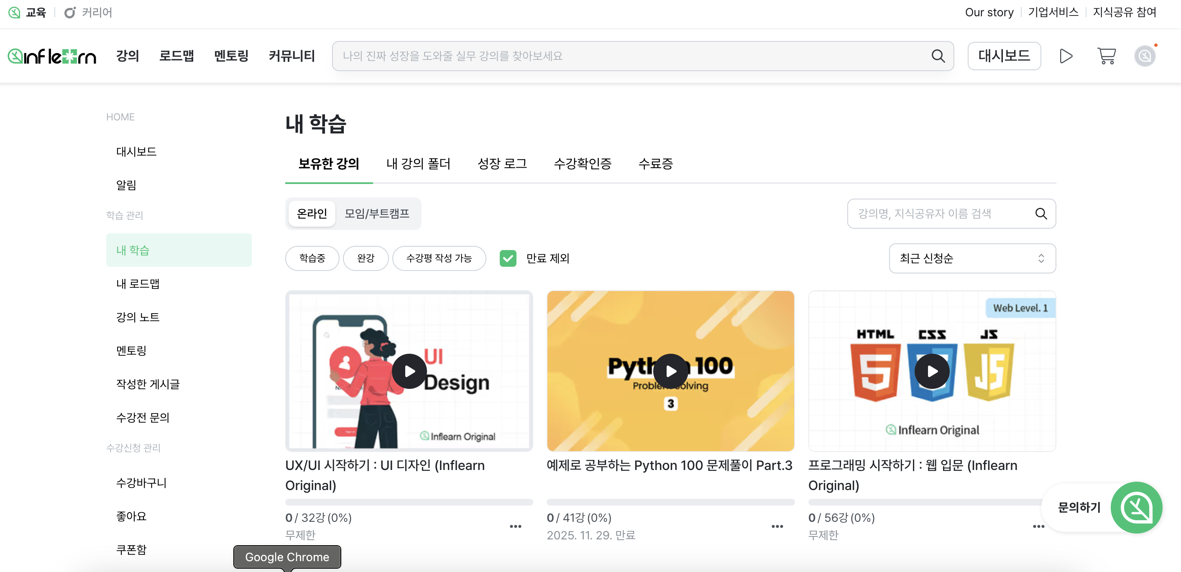Screen dimensions: 1181x572
Task: Play the UI Design course thumbnail
Action: [x=409, y=371]
